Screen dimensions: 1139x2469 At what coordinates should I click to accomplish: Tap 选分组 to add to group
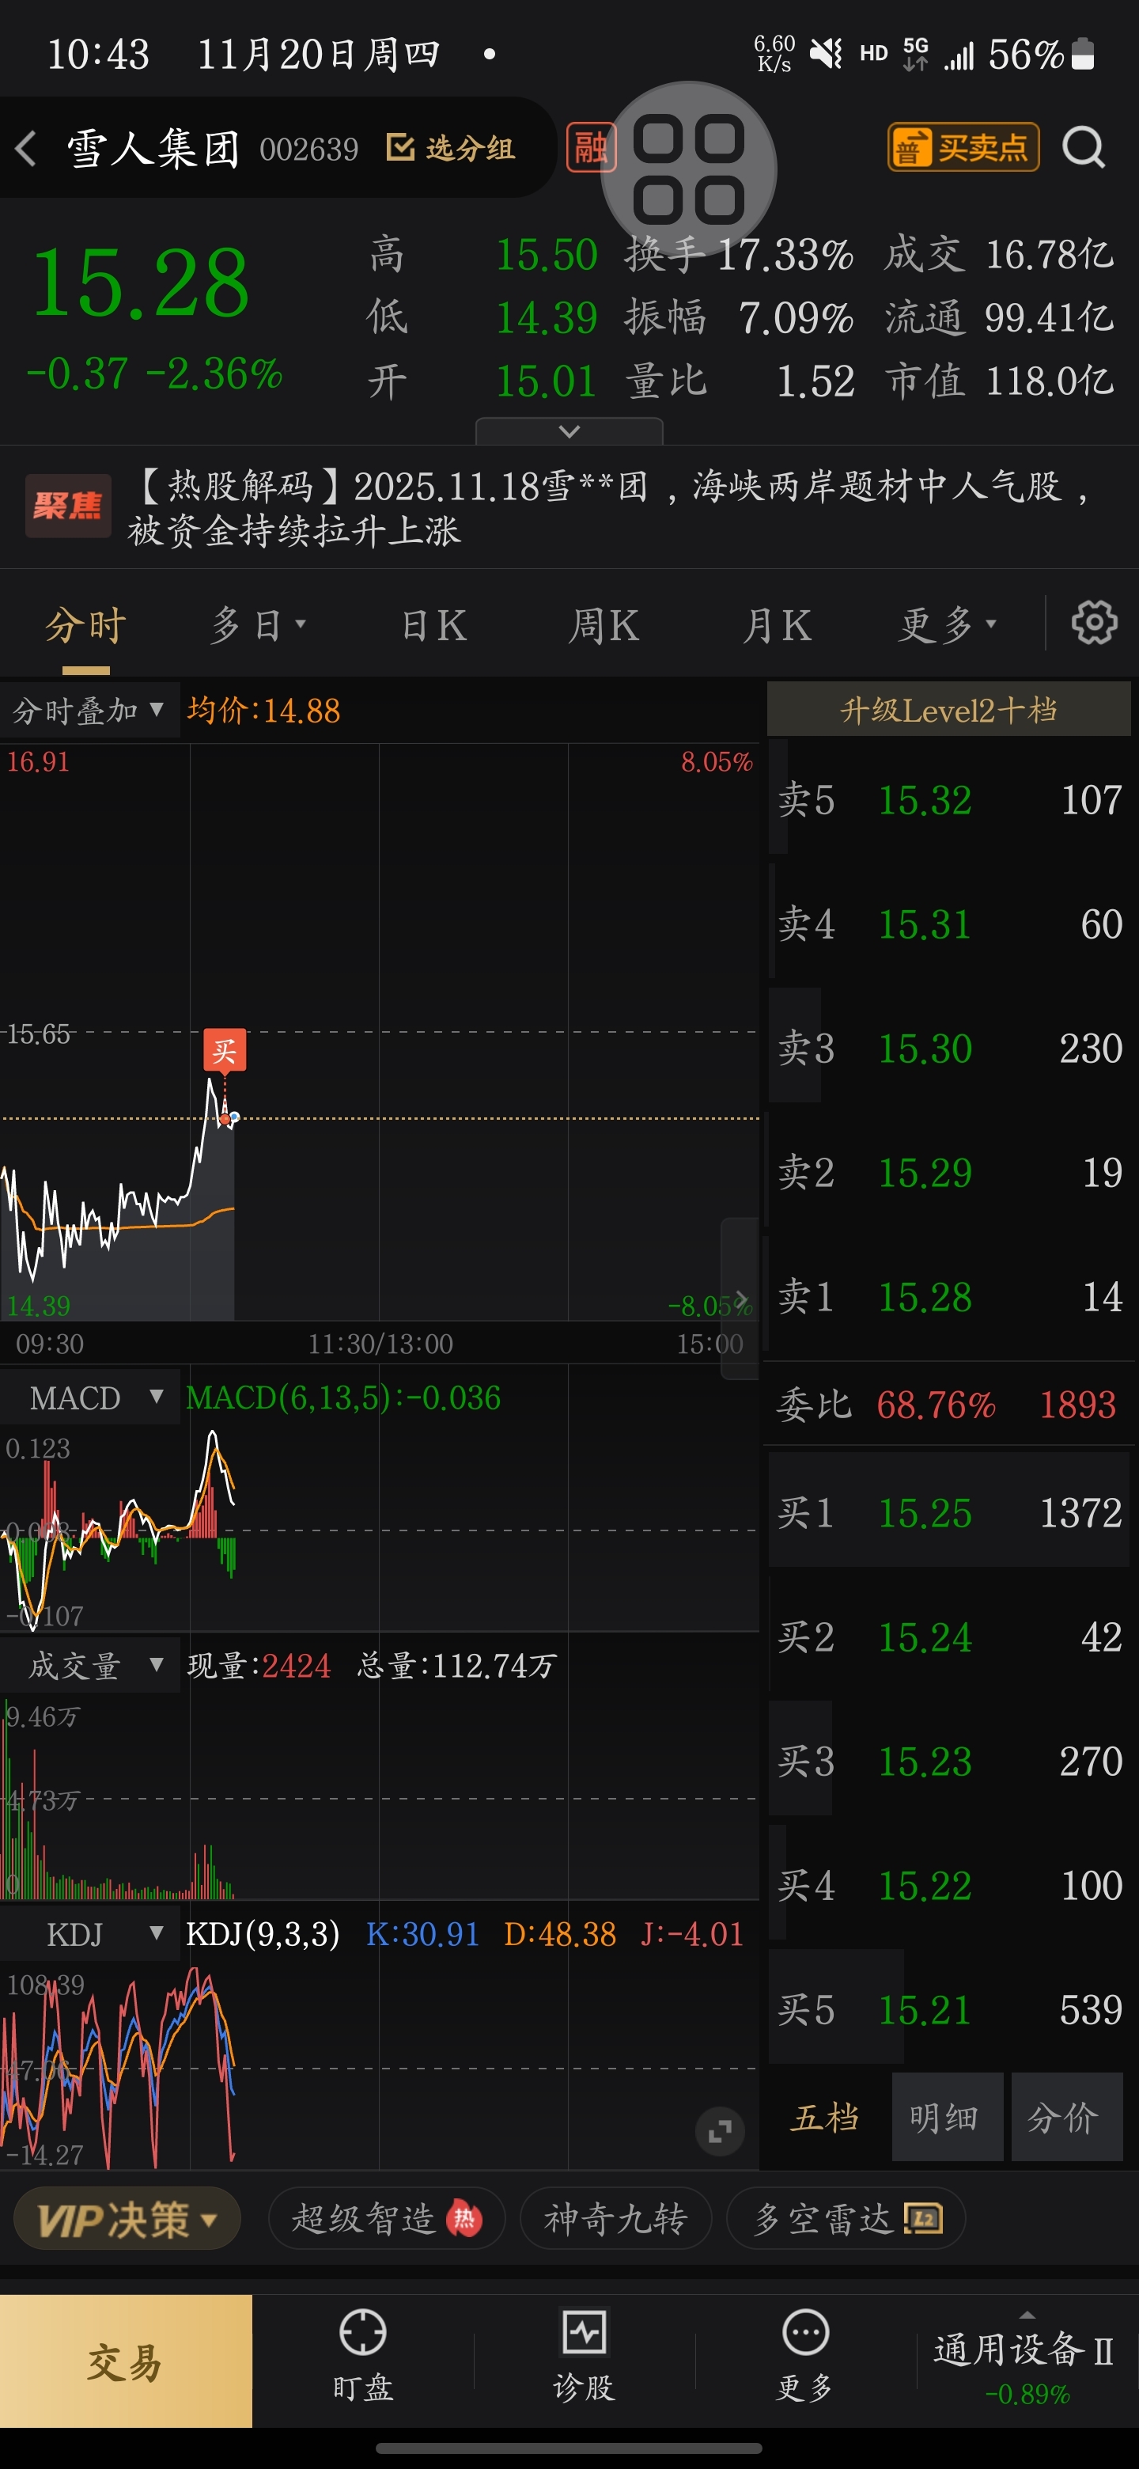[450, 149]
